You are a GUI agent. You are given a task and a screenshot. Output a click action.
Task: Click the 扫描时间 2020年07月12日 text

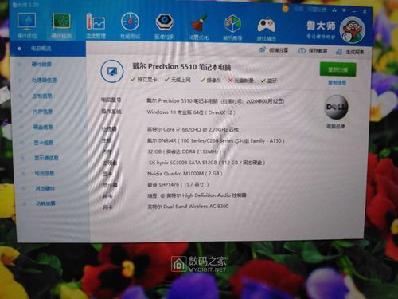click(x=253, y=101)
